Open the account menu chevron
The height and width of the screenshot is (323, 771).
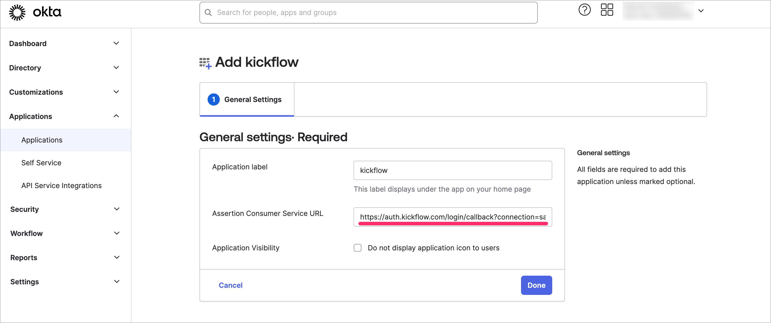point(701,11)
